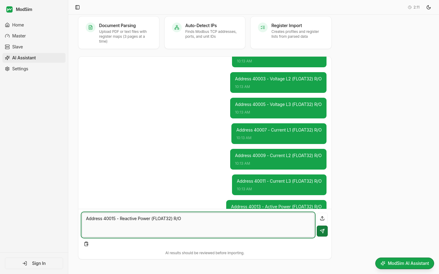Click the Sign In button

34,263
